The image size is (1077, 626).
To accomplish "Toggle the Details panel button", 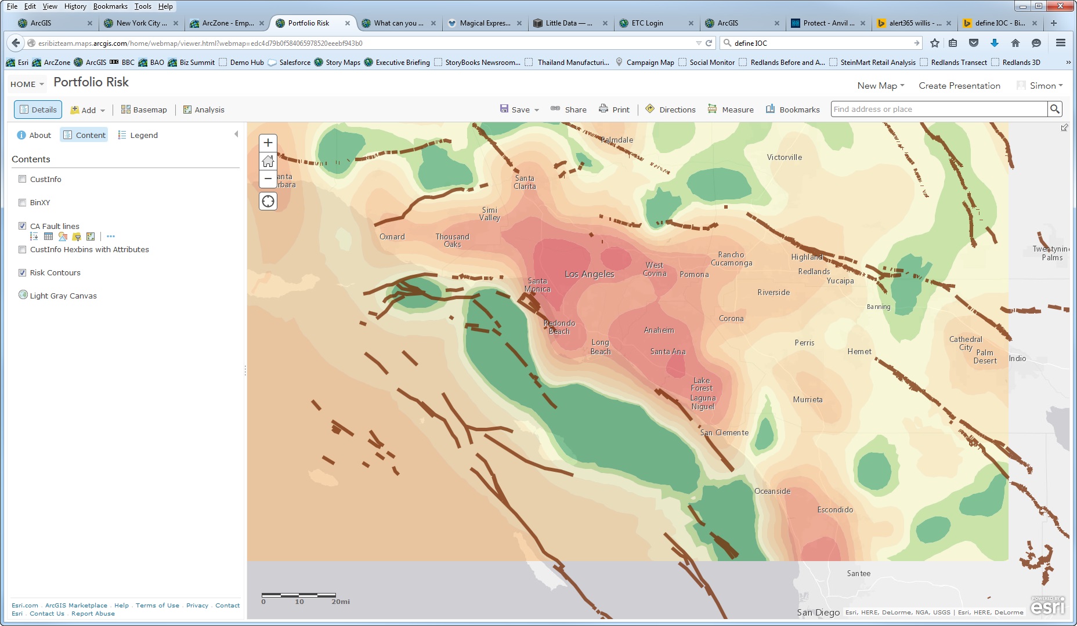I will (38, 110).
